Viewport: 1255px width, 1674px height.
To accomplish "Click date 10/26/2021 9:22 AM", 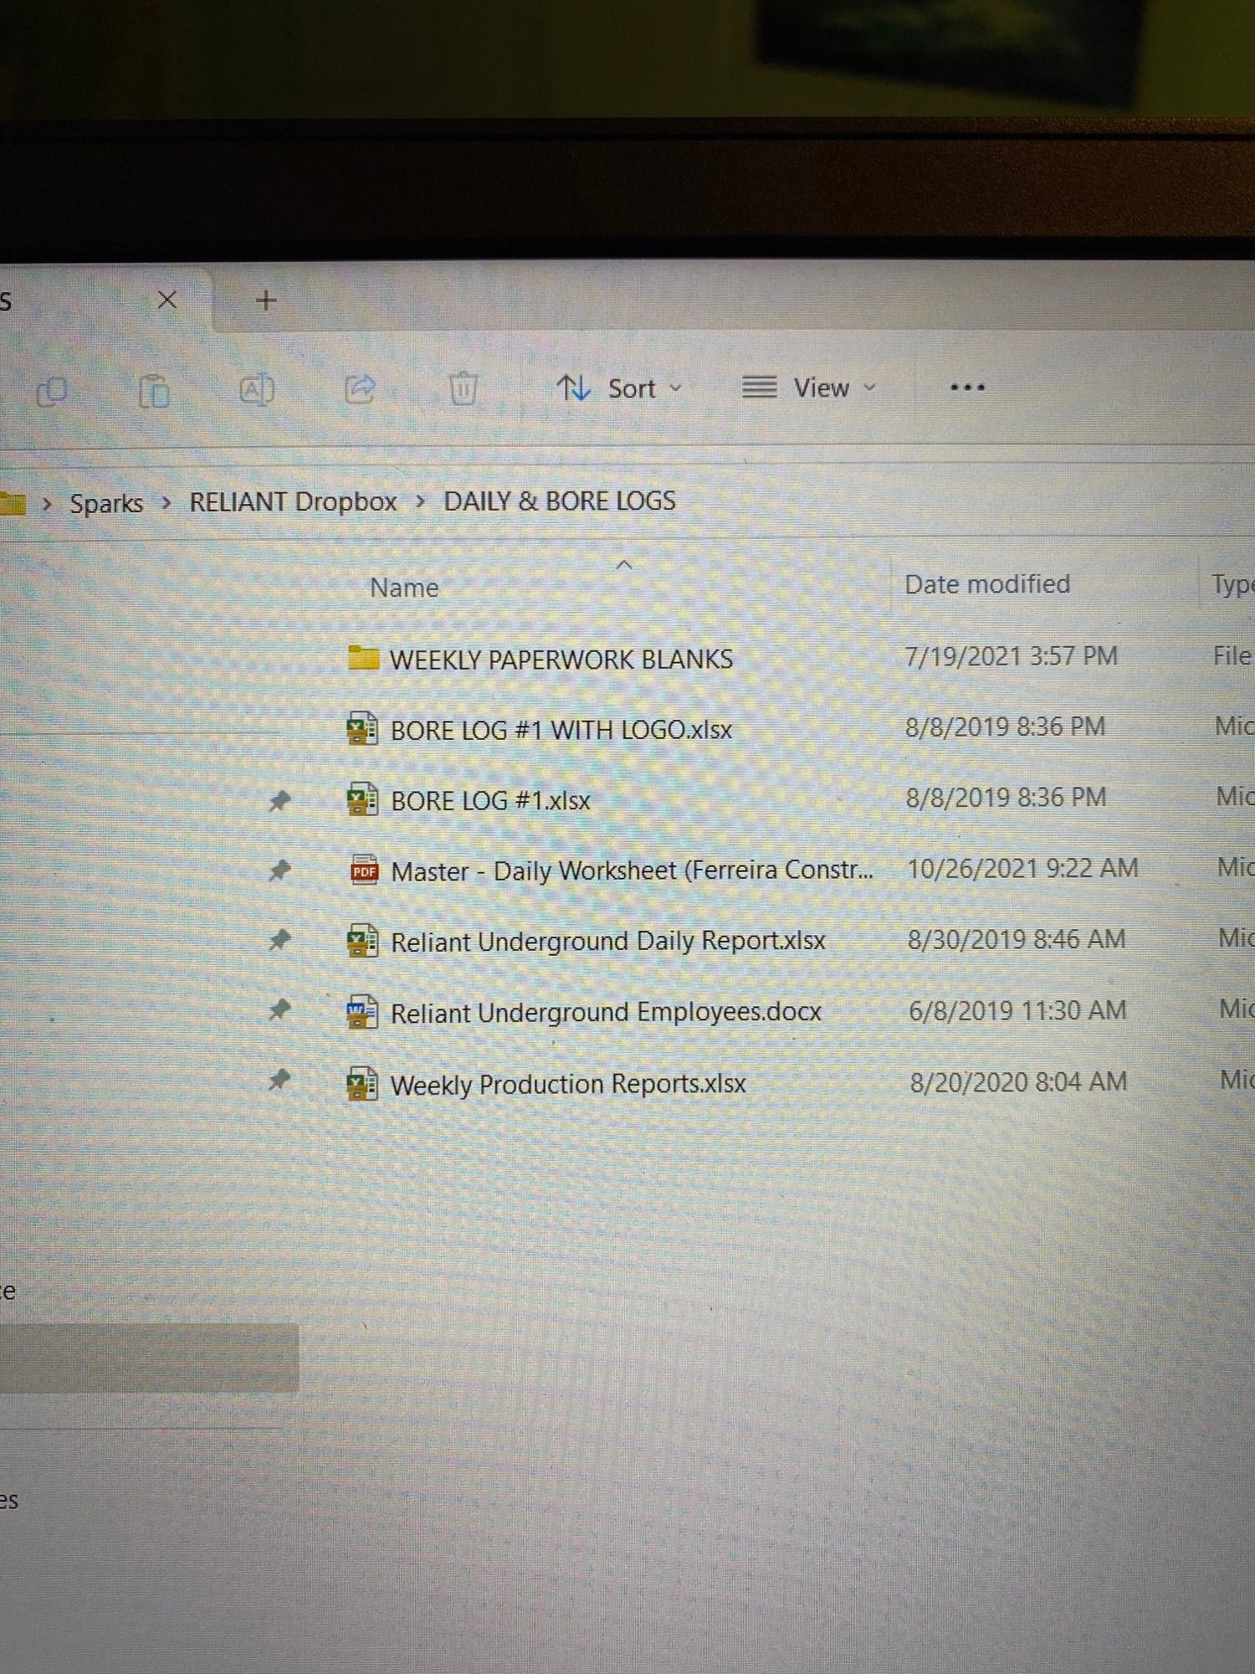I will pos(1022,869).
